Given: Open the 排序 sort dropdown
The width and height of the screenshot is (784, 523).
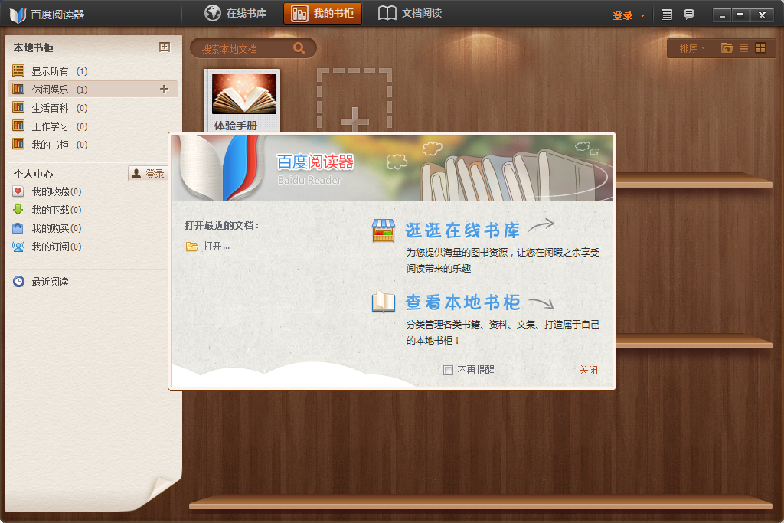Looking at the screenshot, I should point(692,48).
